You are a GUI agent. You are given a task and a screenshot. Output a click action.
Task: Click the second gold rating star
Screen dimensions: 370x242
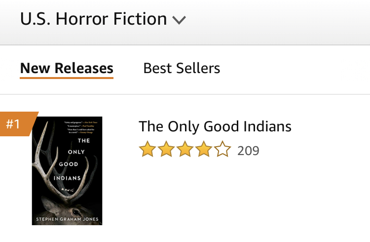pos(166,149)
